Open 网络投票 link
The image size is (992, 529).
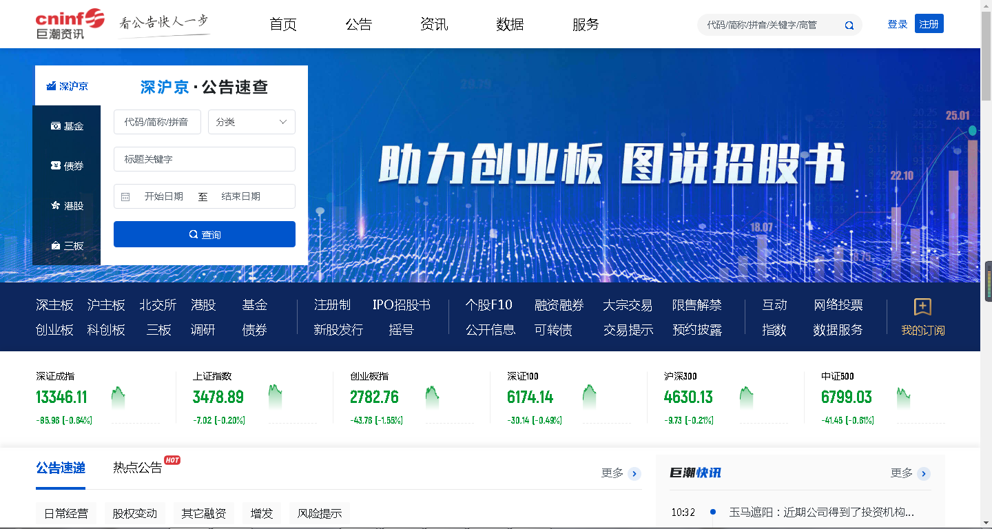pos(838,305)
